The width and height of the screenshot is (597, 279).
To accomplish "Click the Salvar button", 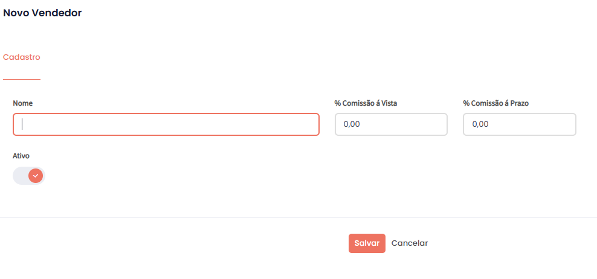I will [367, 243].
